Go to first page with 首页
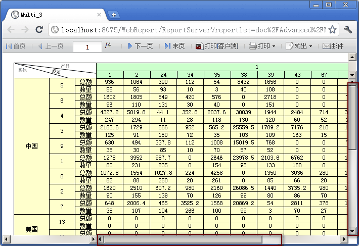 pyautogui.click(x=16, y=46)
